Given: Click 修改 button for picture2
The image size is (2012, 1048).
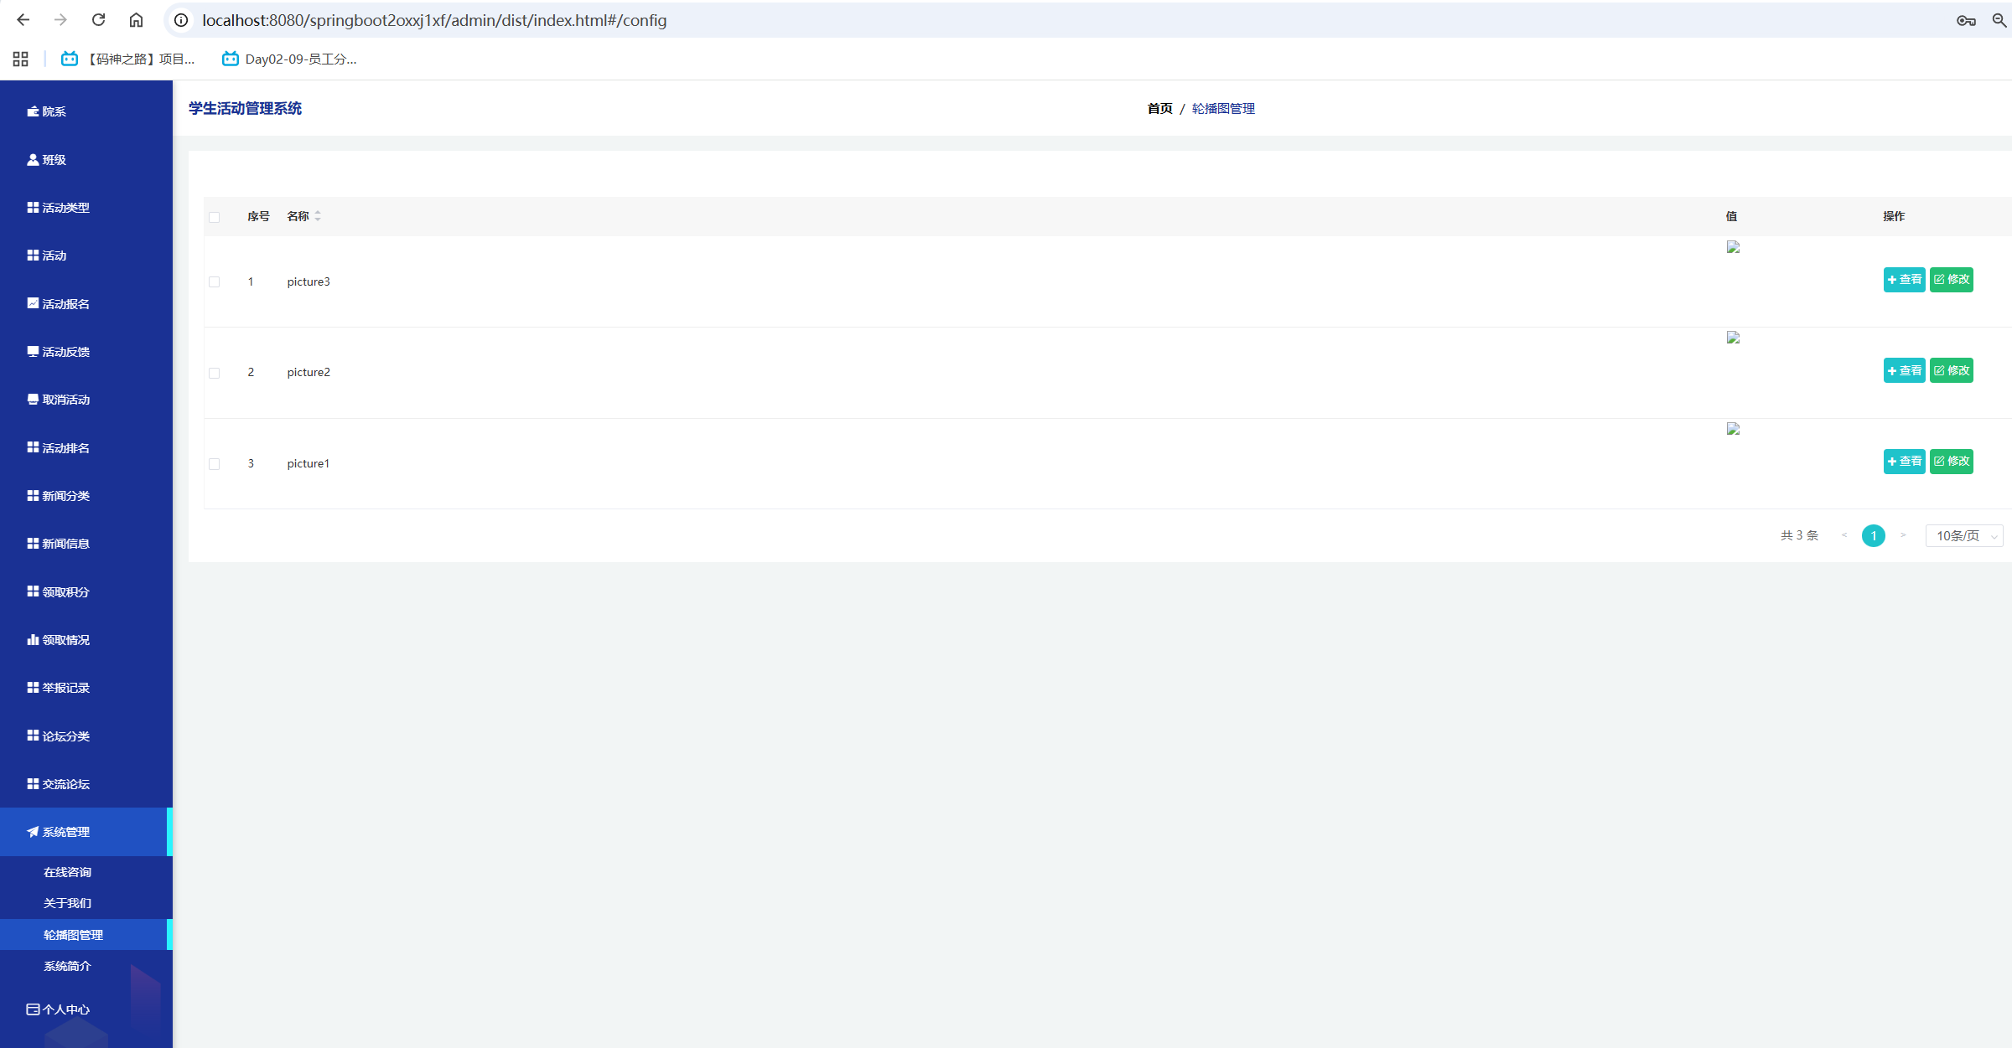Looking at the screenshot, I should point(1951,370).
